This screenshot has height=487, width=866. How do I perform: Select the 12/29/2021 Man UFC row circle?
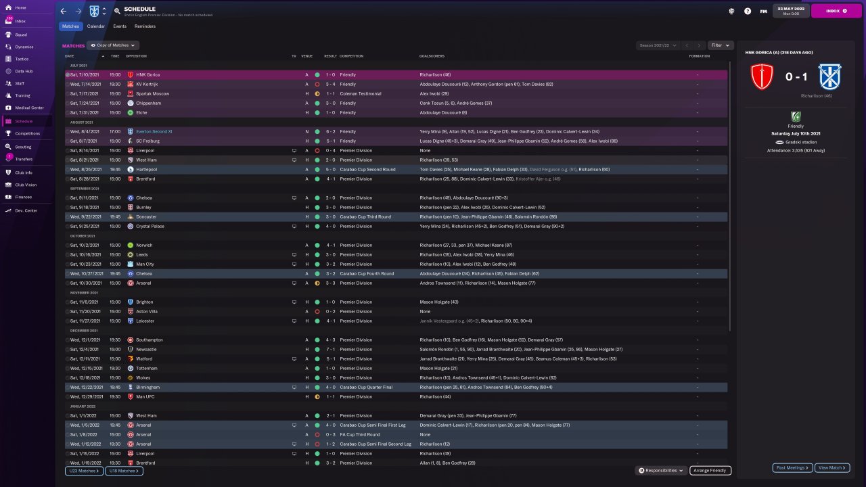[68, 396]
